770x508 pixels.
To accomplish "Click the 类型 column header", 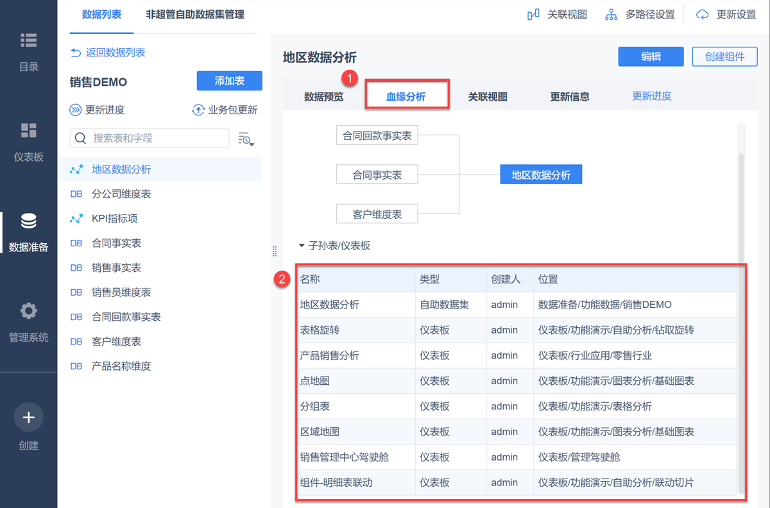I will pyautogui.click(x=429, y=280).
